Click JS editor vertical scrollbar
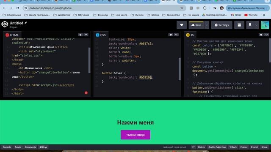 [270, 50]
